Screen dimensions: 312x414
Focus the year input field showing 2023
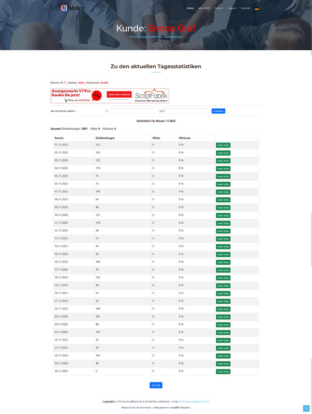tap(183, 111)
